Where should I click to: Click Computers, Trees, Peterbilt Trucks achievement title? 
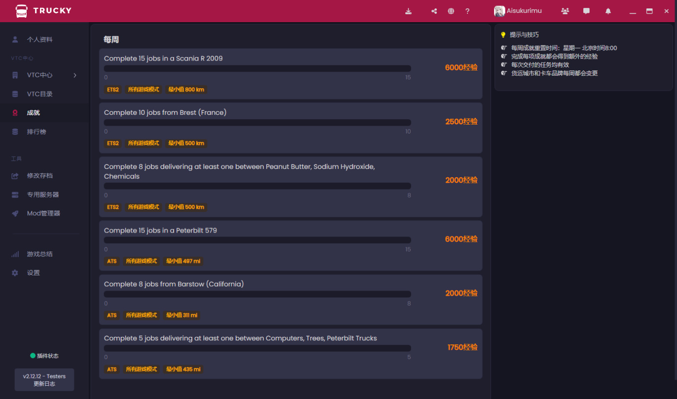click(x=240, y=338)
